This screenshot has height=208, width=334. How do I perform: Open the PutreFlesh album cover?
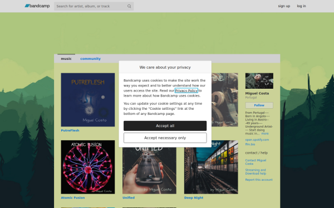(88, 100)
